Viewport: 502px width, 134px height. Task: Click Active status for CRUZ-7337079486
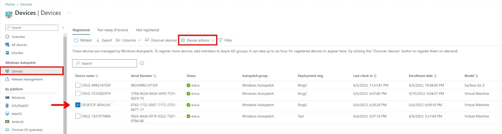pos(193,116)
